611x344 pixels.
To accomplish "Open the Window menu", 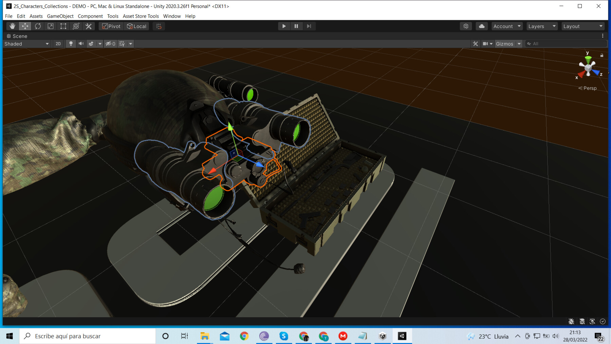I will (172, 16).
